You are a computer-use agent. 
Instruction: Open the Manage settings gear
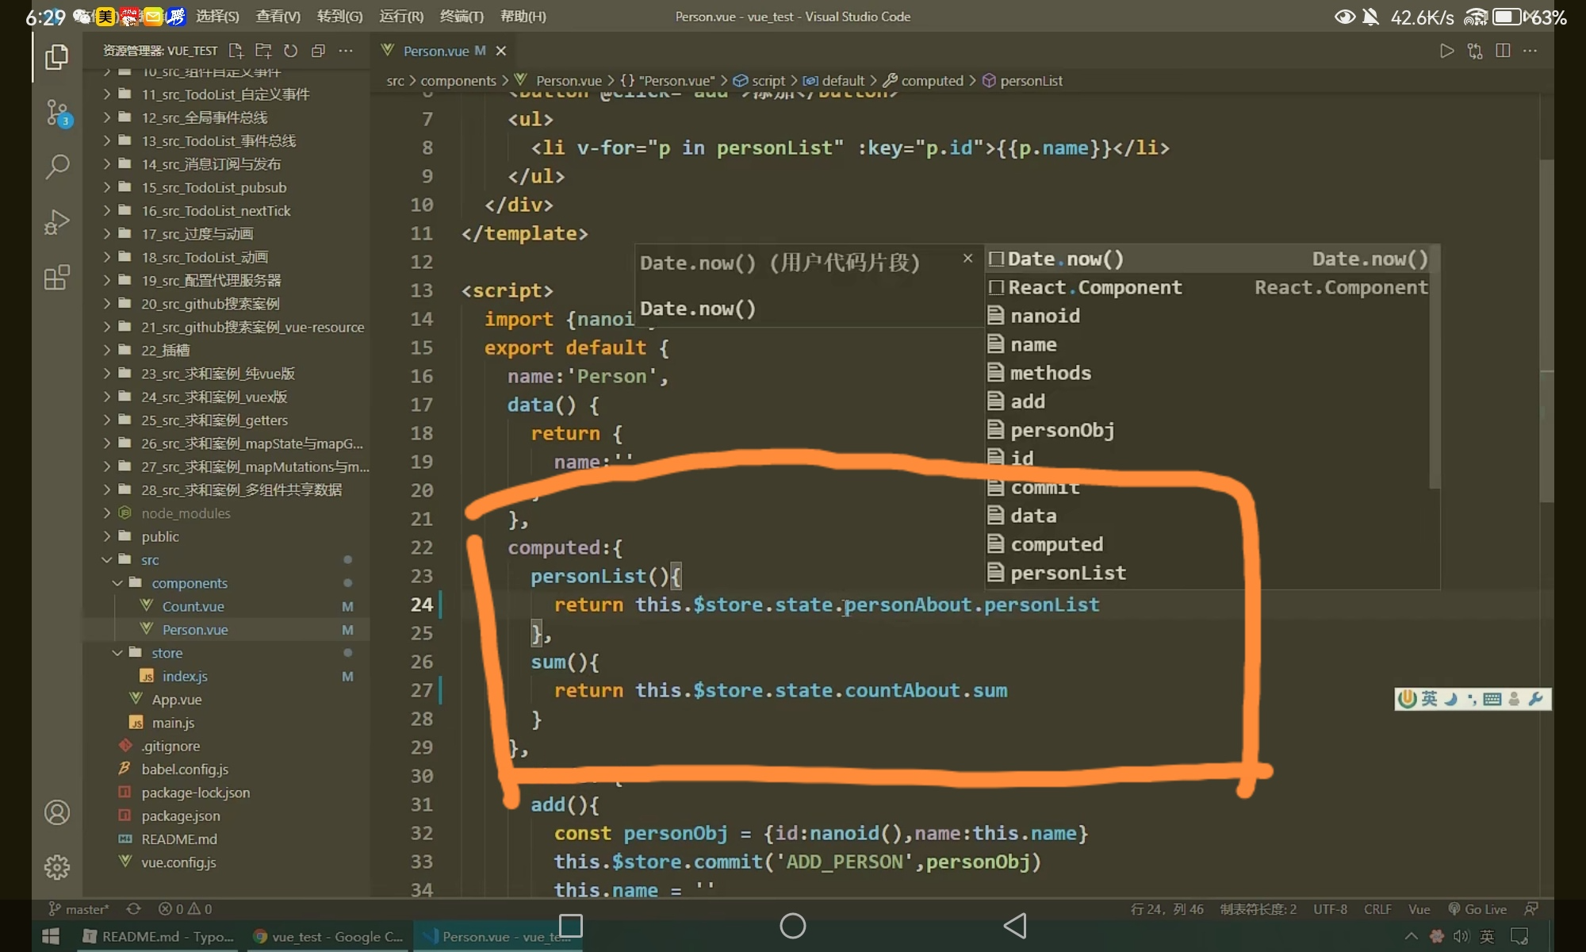[57, 867]
